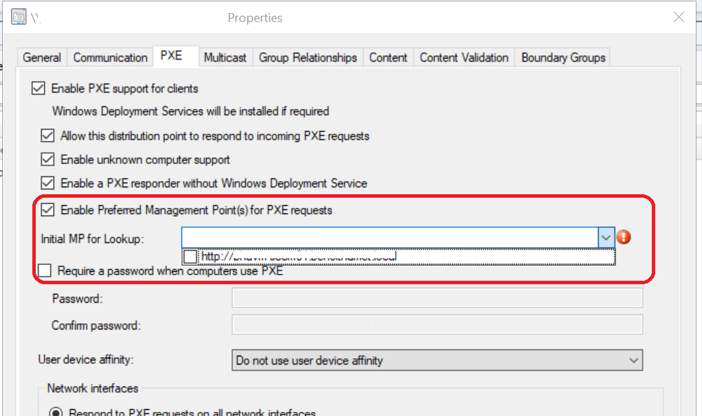The height and width of the screenshot is (416, 702).
Task: Click the Password input field
Action: [x=437, y=298]
